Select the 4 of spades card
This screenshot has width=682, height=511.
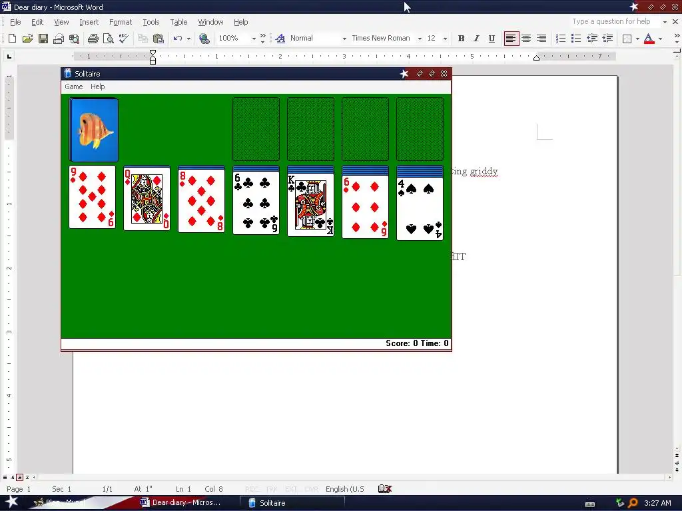tap(420, 208)
